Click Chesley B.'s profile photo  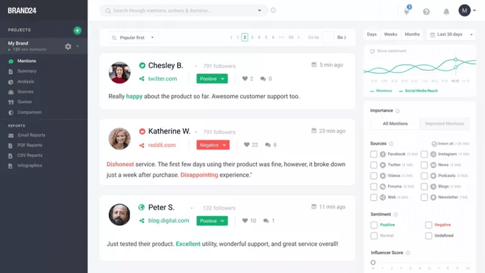(x=119, y=73)
